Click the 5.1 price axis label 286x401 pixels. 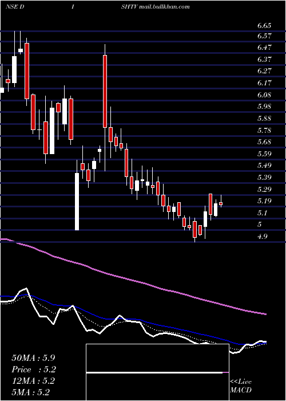(x=263, y=213)
